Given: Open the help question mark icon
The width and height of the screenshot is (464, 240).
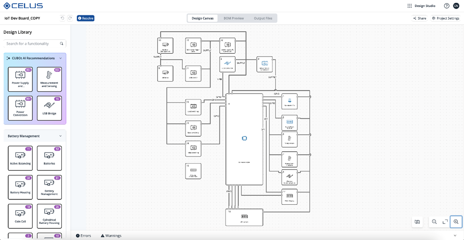Looking at the screenshot, I should [x=446, y=6].
